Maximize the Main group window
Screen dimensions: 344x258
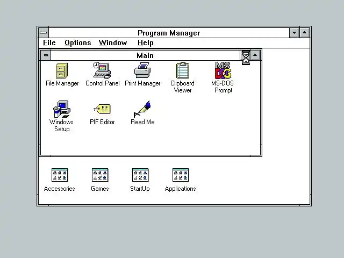tap(255, 55)
